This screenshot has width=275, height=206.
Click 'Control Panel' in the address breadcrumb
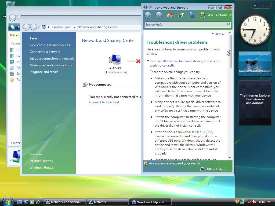61,27
